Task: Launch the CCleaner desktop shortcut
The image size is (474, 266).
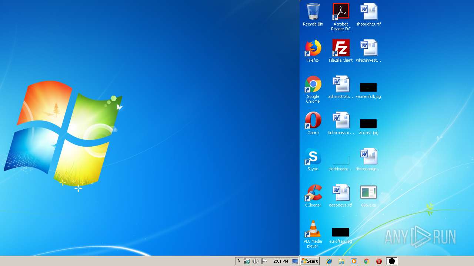Action: [x=313, y=196]
